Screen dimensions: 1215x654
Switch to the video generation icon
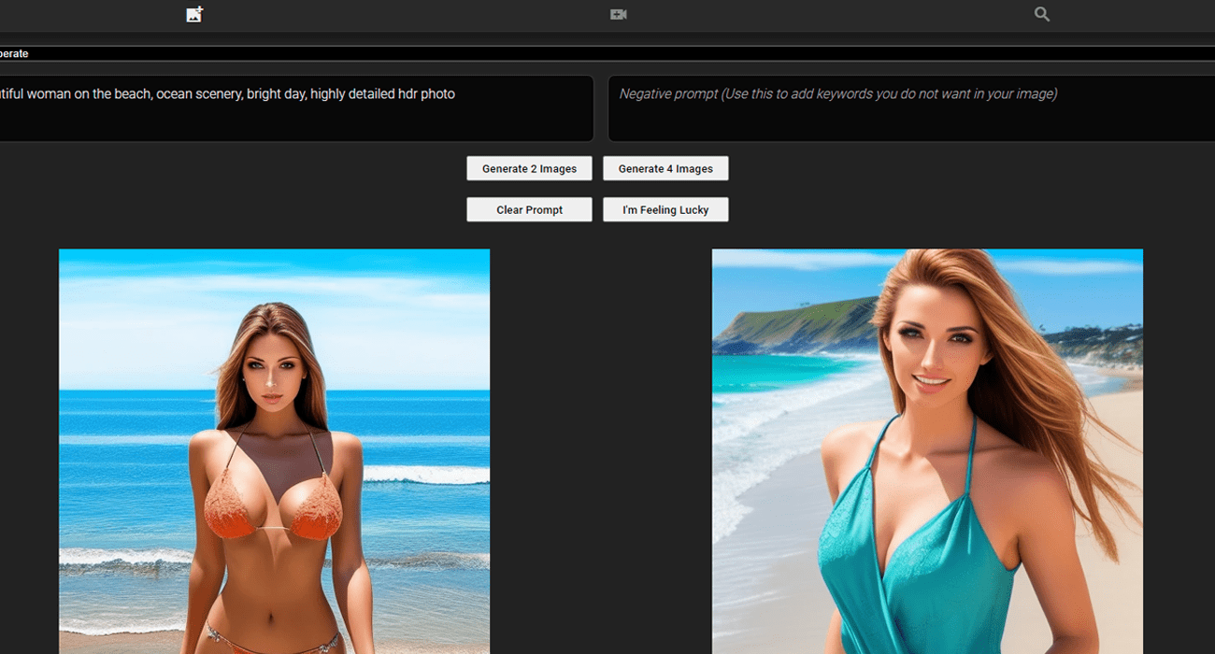618,14
